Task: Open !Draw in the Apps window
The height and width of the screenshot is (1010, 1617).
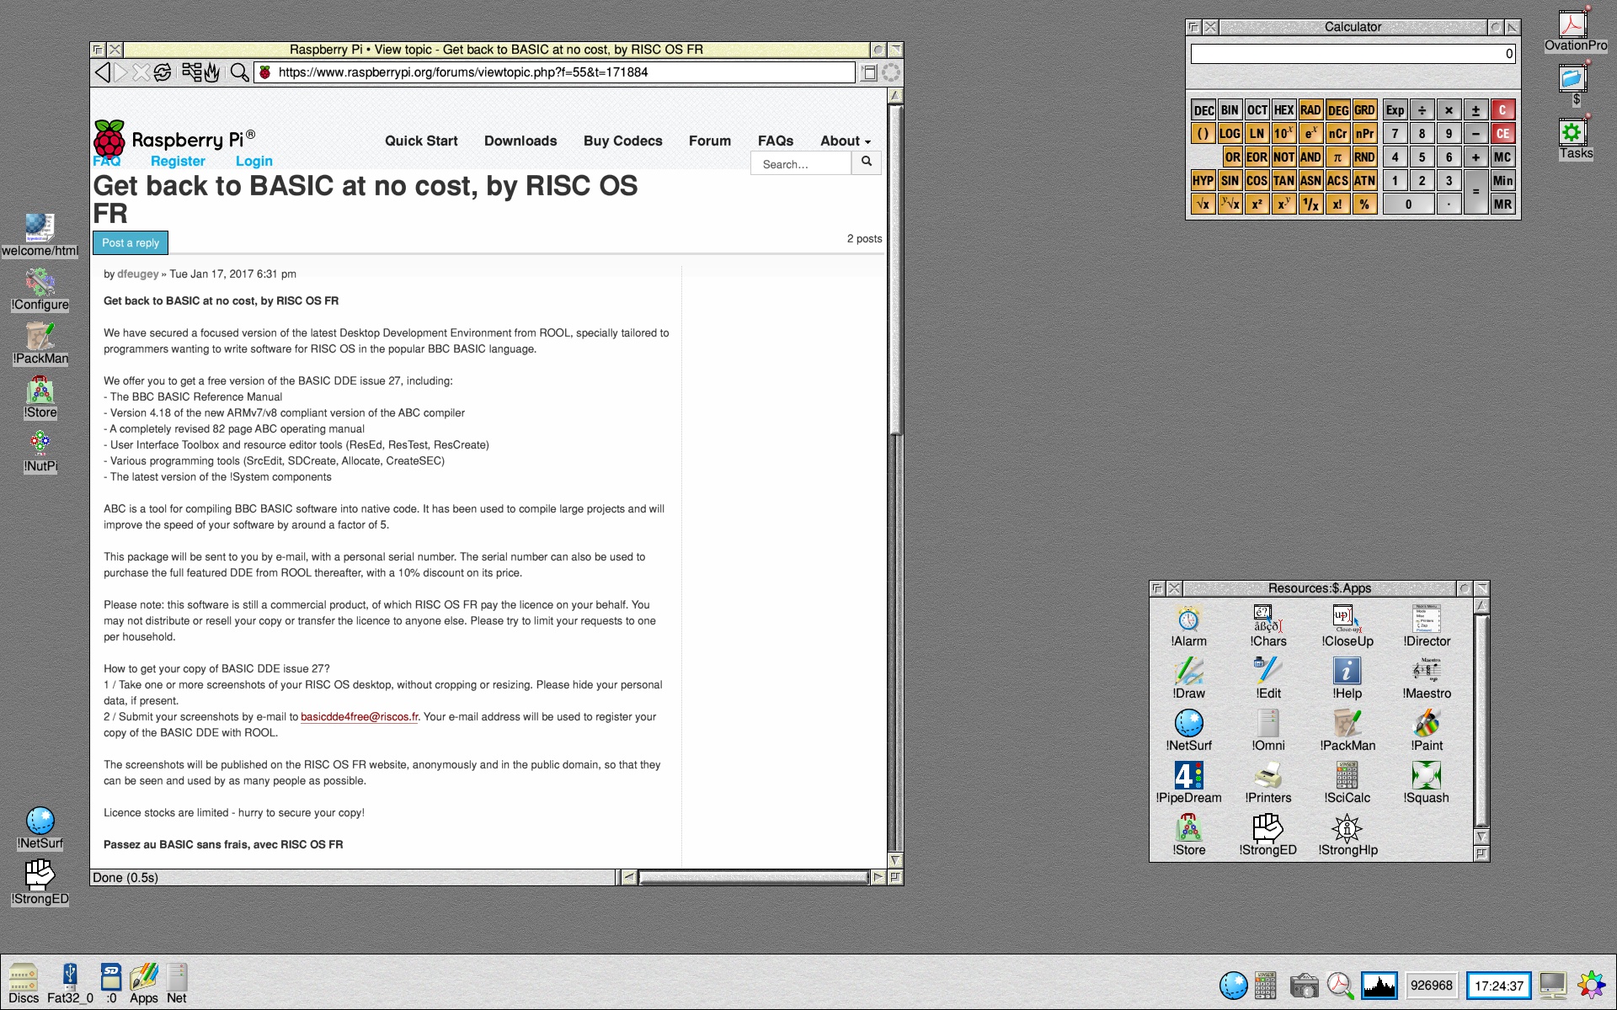Action: (1188, 678)
